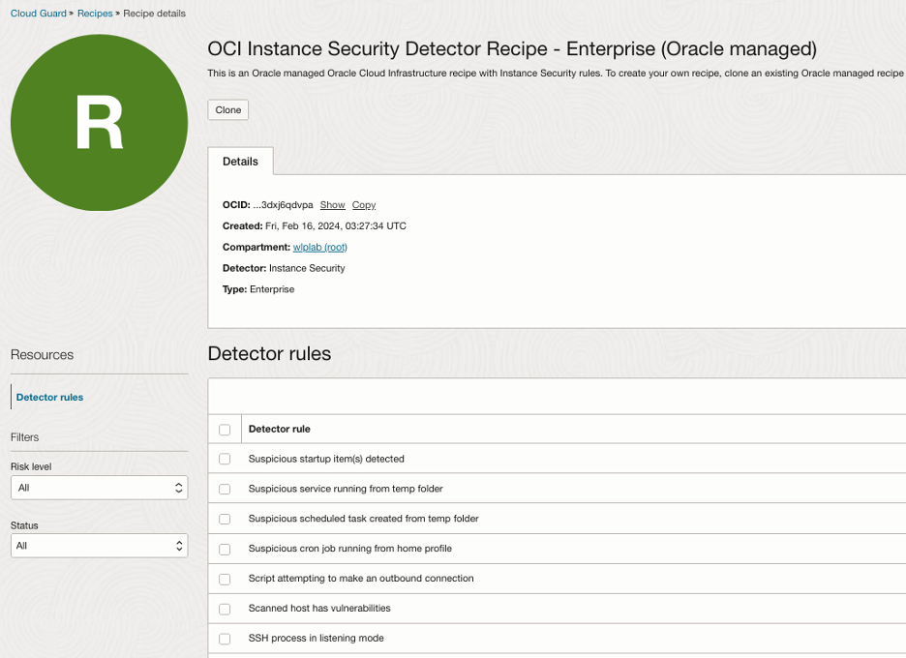Viewport: 906px width, 658px height.
Task: Open the Recipes breadcrumb page
Action: coord(94,13)
